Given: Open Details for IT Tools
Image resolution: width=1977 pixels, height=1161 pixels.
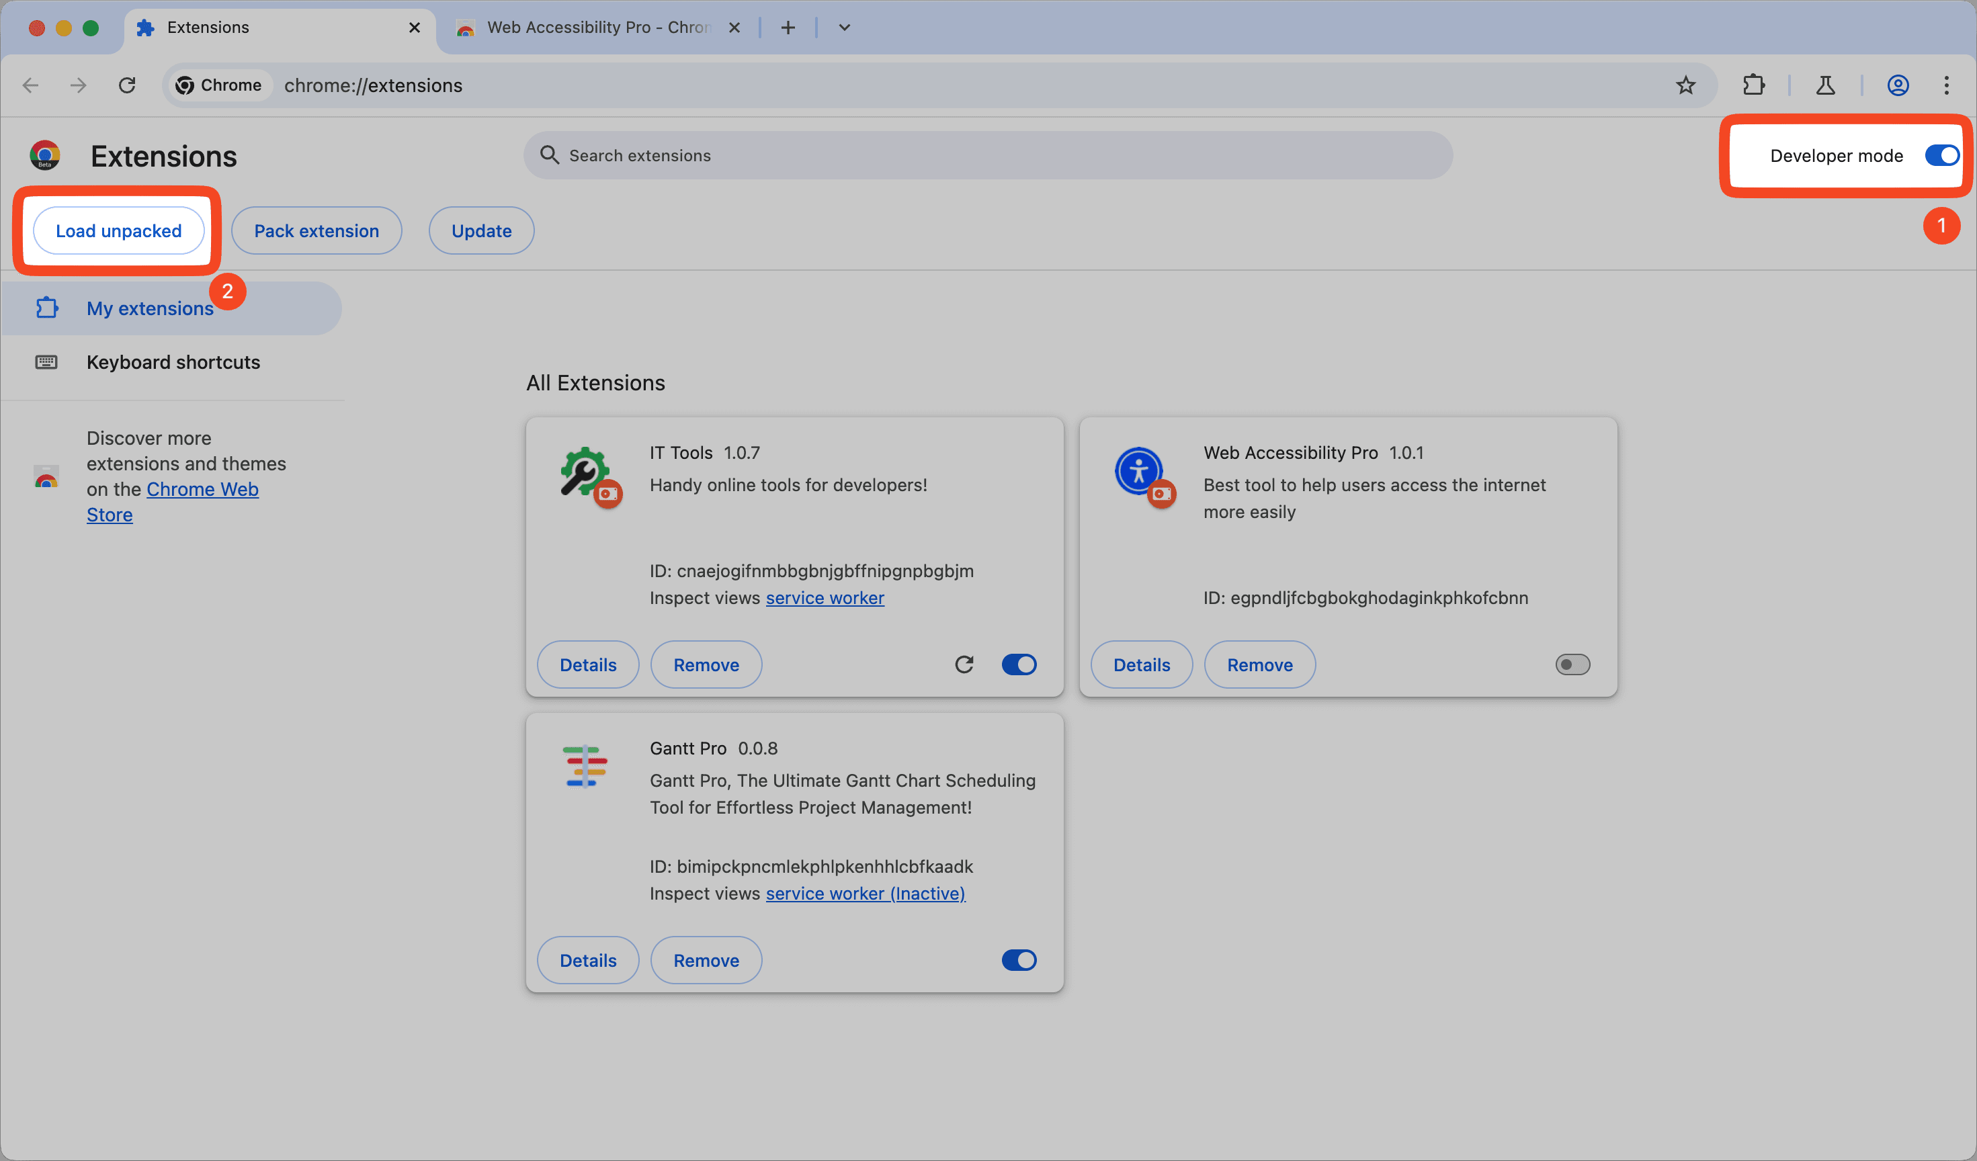Looking at the screenshot, I should coord(587,664).
